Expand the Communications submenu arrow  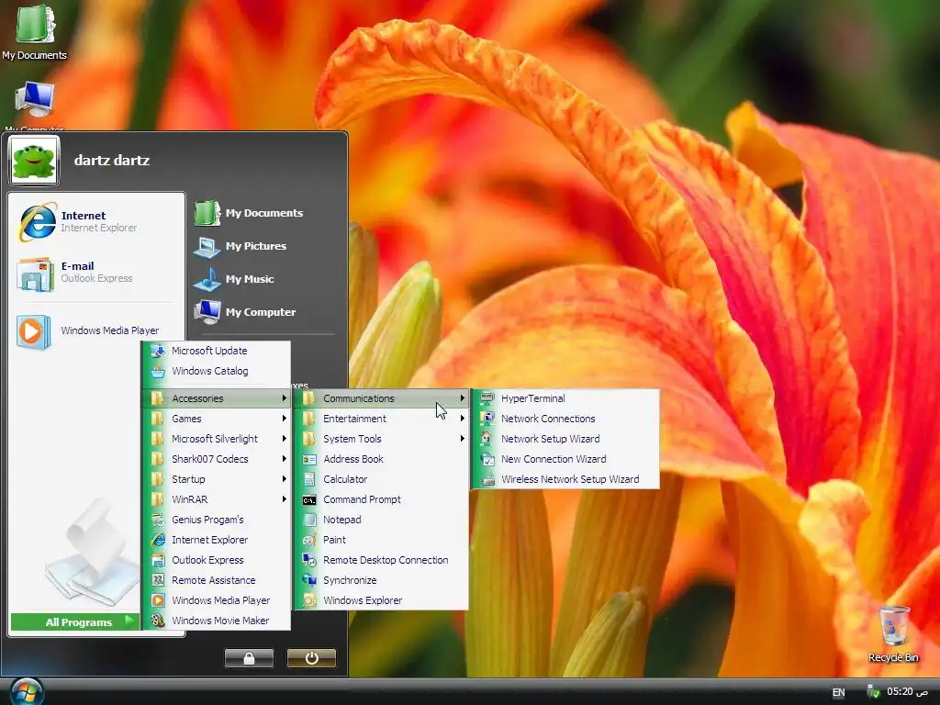click(463, 398)
